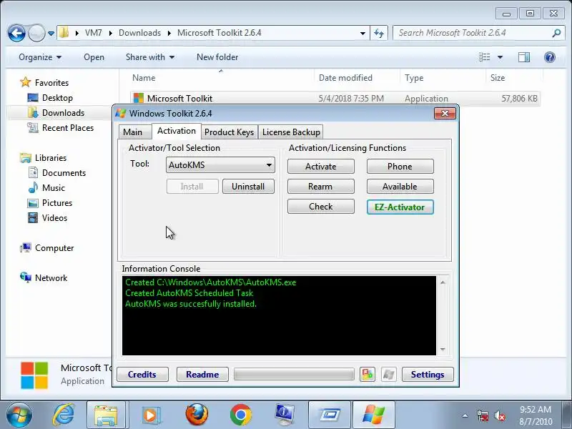Screen dimensions: 572x429
Task: Open the Readme button
Action: (202, 374)
